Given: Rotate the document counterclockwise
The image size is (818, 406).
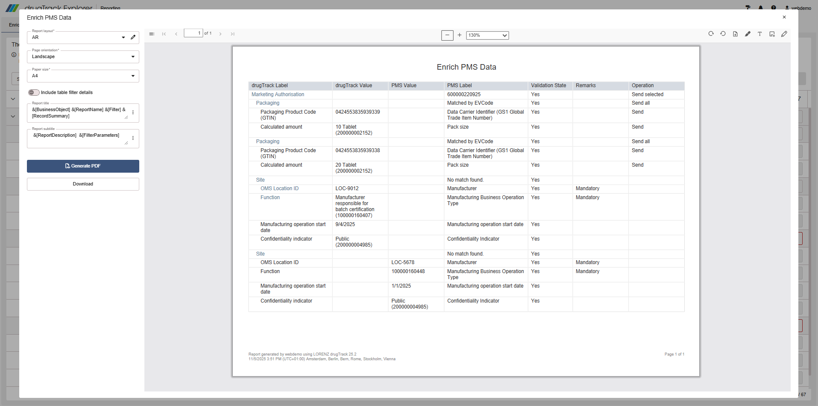Looking at the screenshot, I should tap(723, 34).
